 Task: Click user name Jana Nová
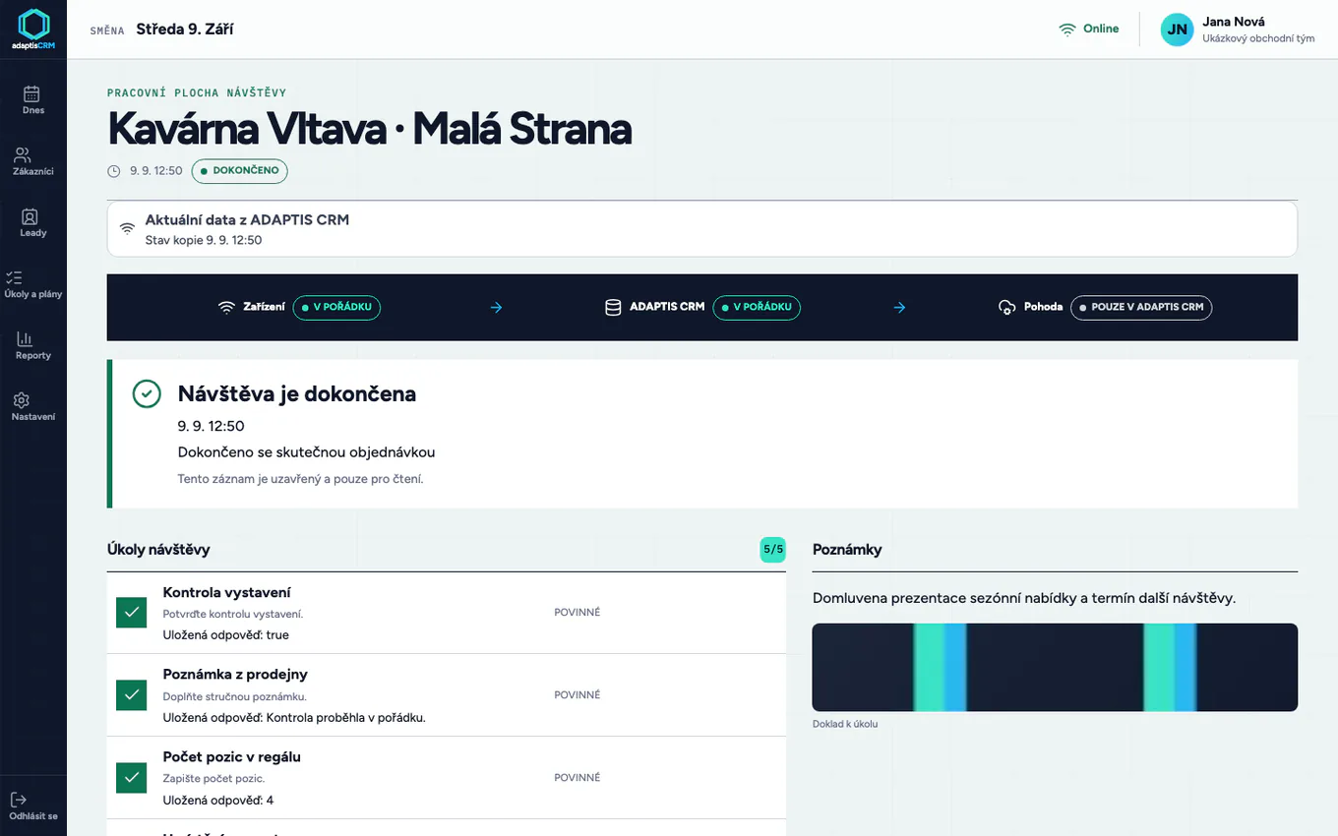click(1234, 22)
